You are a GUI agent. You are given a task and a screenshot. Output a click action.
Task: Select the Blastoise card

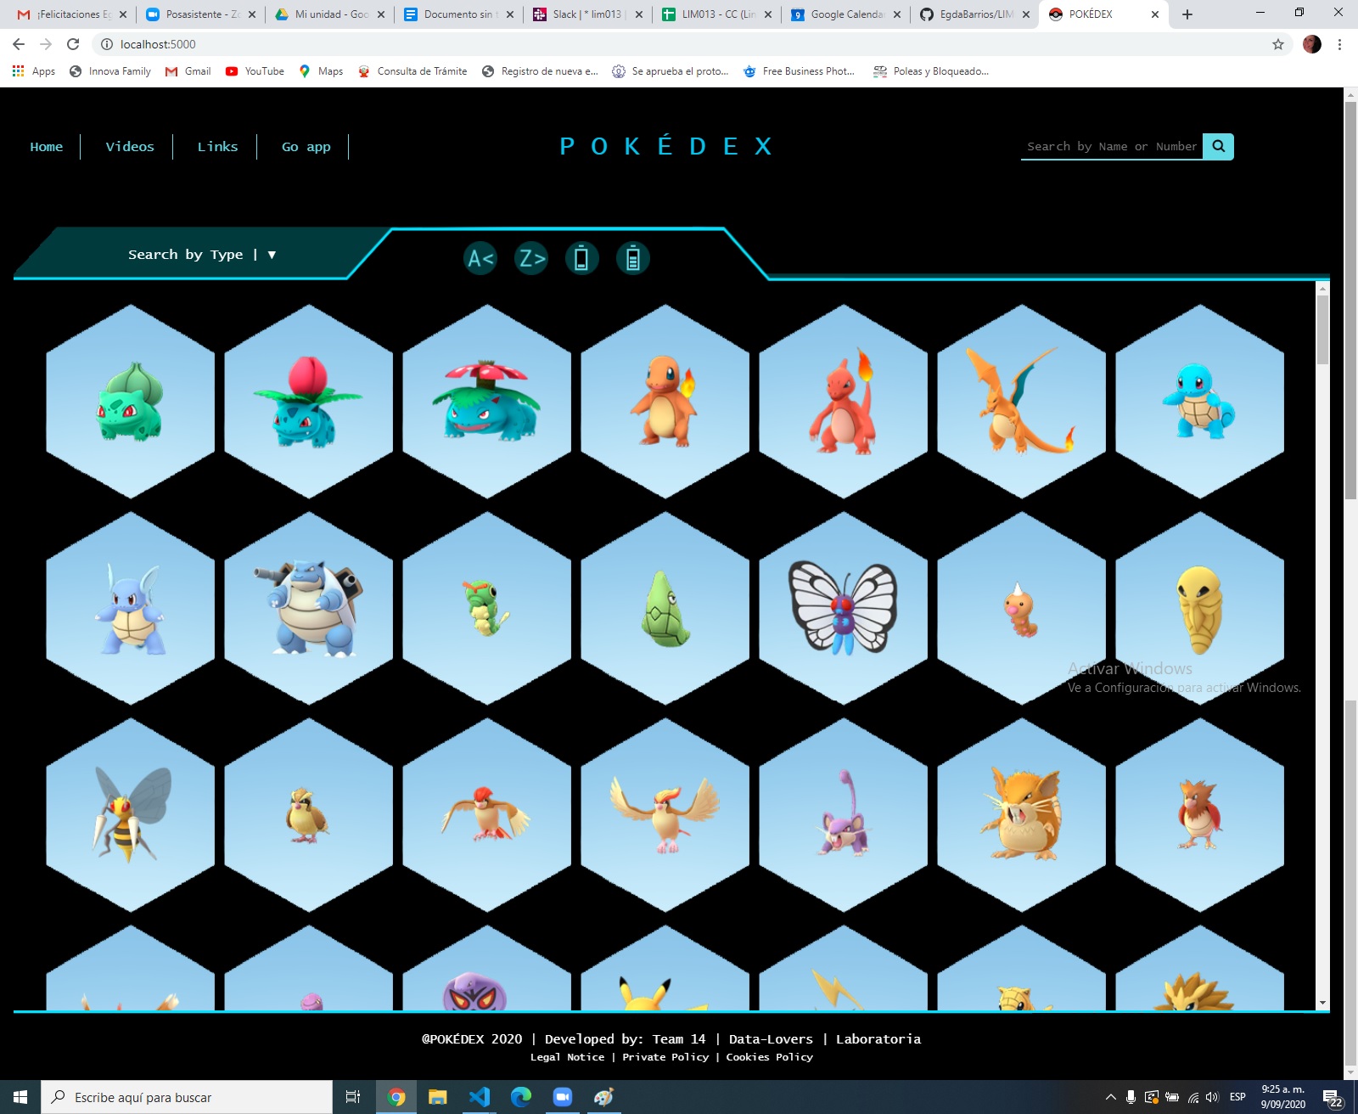click(x=309, y=608)
